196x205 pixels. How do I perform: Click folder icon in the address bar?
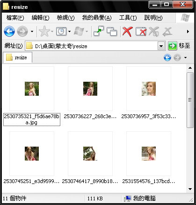click(29, 46)
